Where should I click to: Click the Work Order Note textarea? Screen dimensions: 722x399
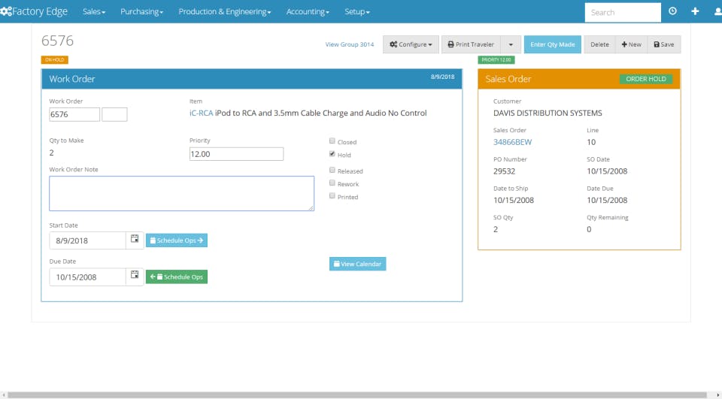coord(181,193)
